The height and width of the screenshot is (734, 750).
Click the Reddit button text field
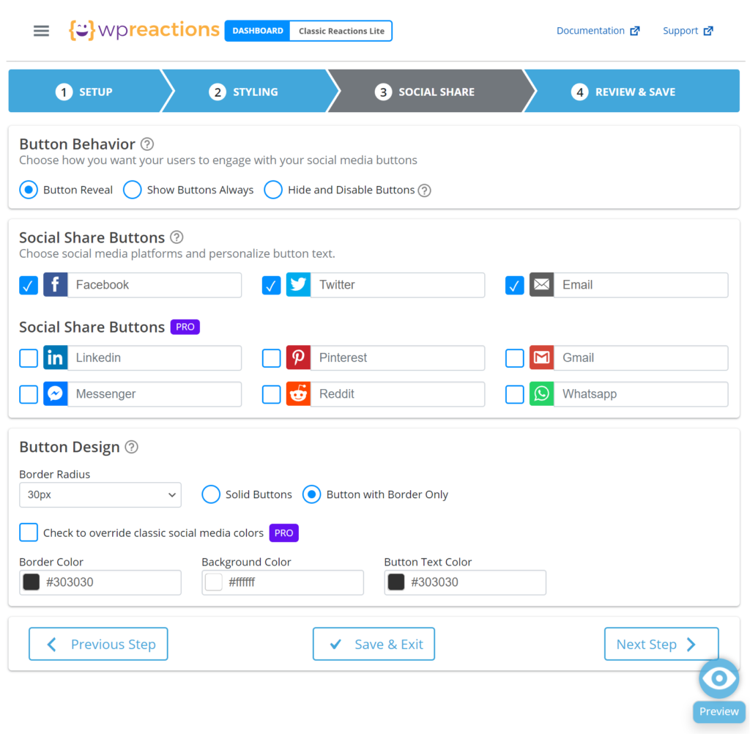[398, 394]
